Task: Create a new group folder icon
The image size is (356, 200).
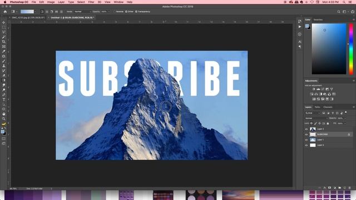Action: tap(339, 188)
